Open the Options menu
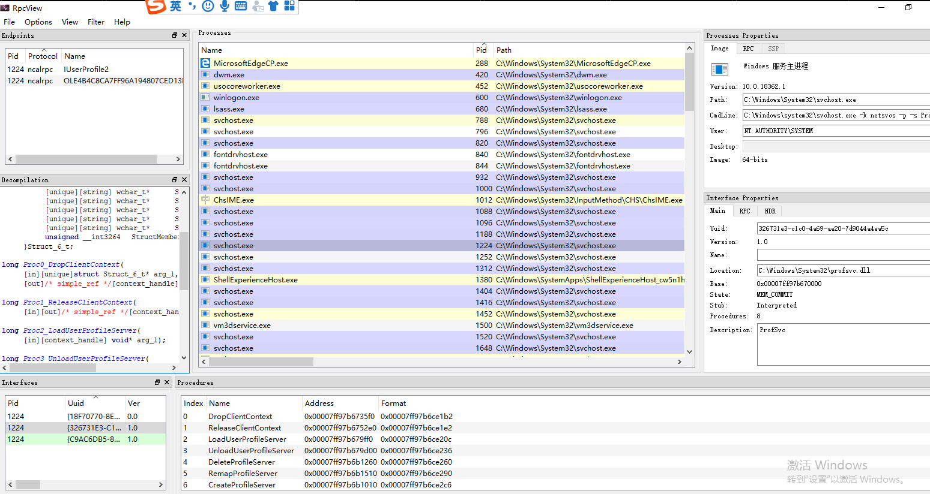This screenshot has width=930, height=494. click(x=38, y=22)
